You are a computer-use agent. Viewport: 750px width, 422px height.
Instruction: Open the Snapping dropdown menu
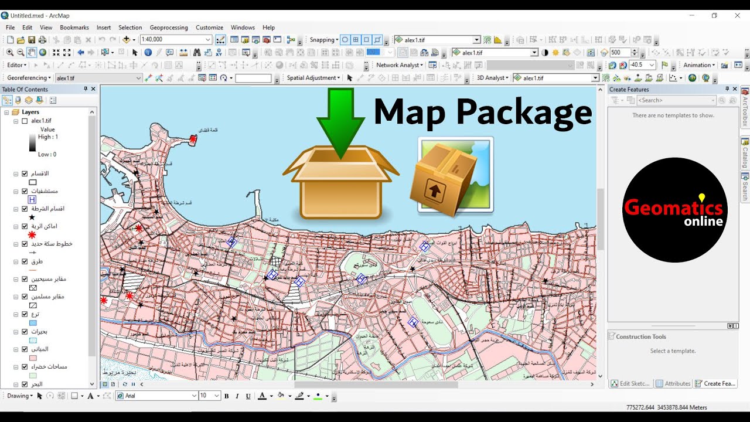pyautogui.click(x=324, y=40)
